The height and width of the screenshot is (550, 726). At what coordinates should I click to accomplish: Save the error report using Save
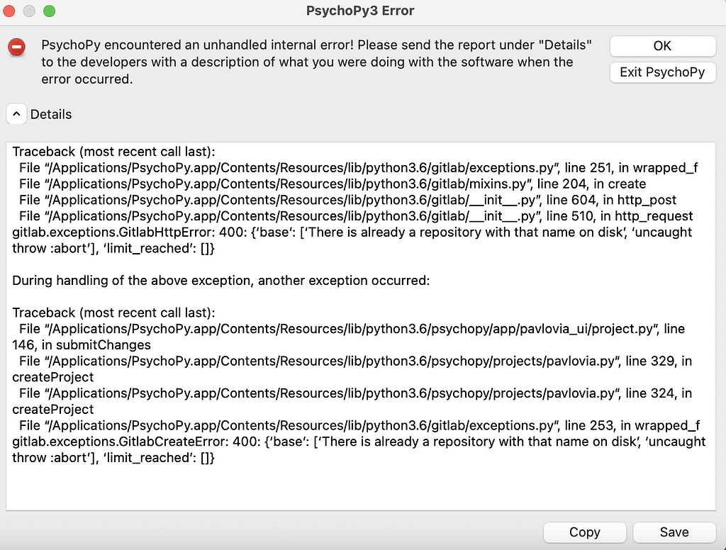673,532
